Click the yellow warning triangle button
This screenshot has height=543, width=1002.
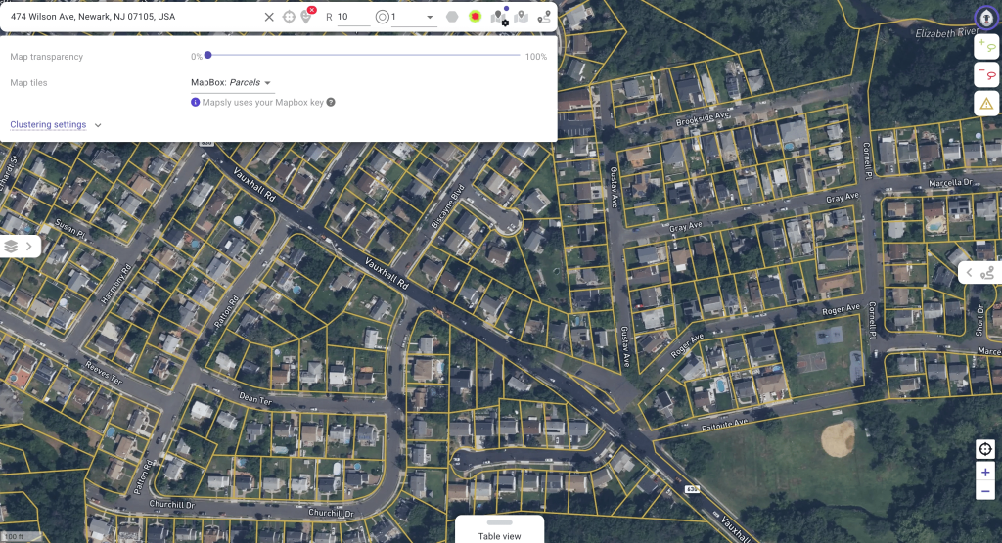point(985,103)
